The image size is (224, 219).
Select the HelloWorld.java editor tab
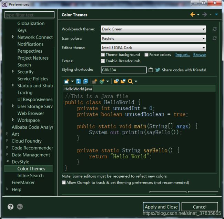point(78,89)
